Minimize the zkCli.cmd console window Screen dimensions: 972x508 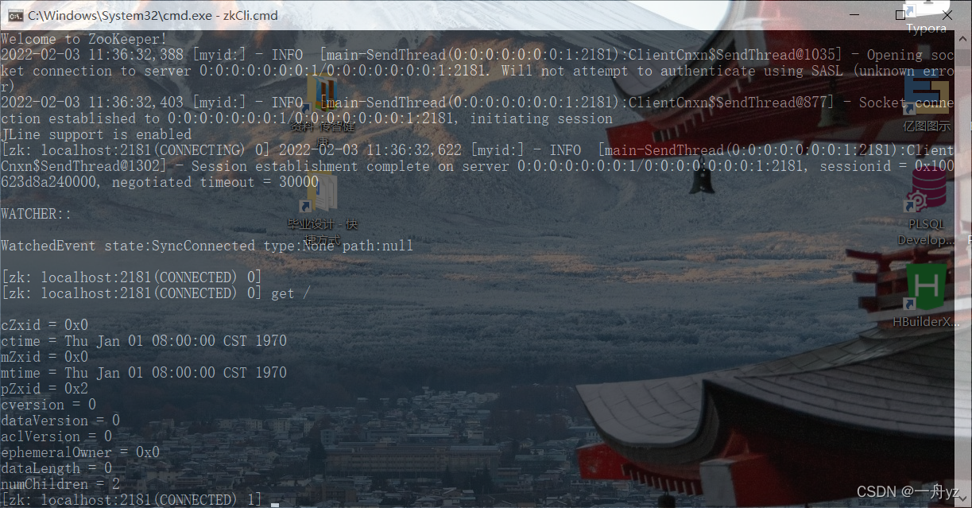(854, 15)
